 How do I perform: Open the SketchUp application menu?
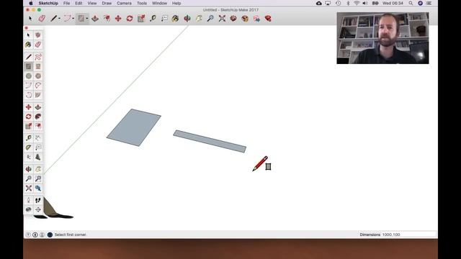(48, 3)
